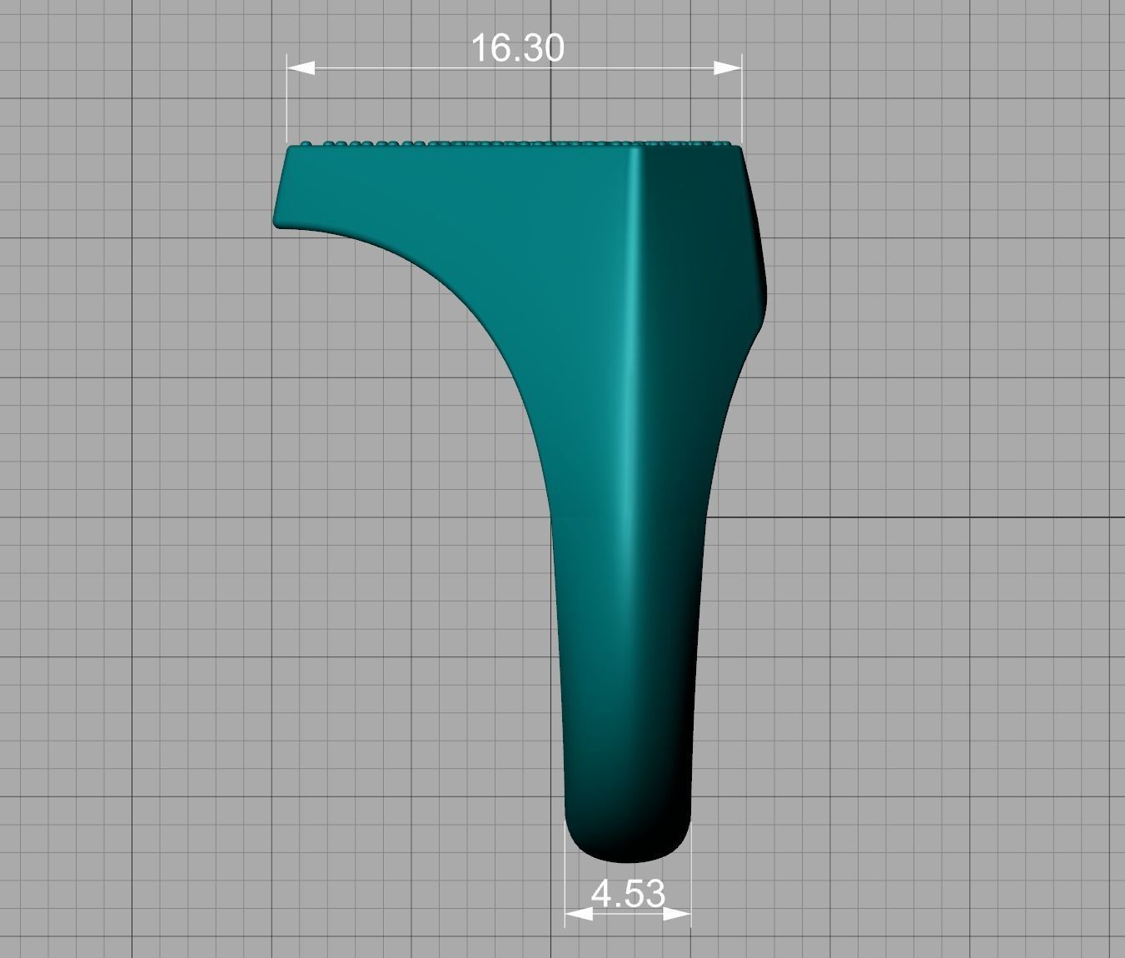Select the 4.53 base dimension text
The width and height of the screenshot is (1125, 958).
628,894
